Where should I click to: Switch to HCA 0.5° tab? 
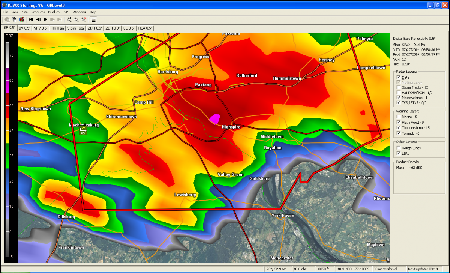[145, 28]
